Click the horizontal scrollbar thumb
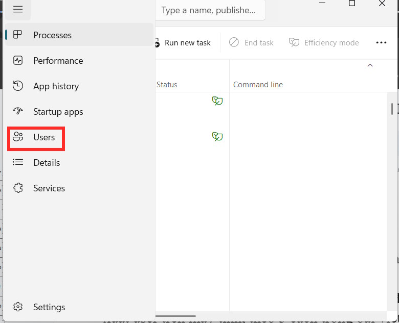Image resolution: width=399 pixels, height=323 pixels. [x=175, y=316]
